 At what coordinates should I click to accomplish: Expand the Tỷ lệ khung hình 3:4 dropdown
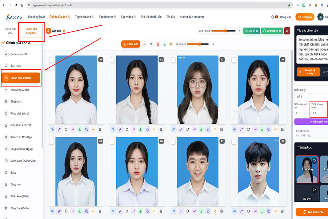click(x=319, y=113)
